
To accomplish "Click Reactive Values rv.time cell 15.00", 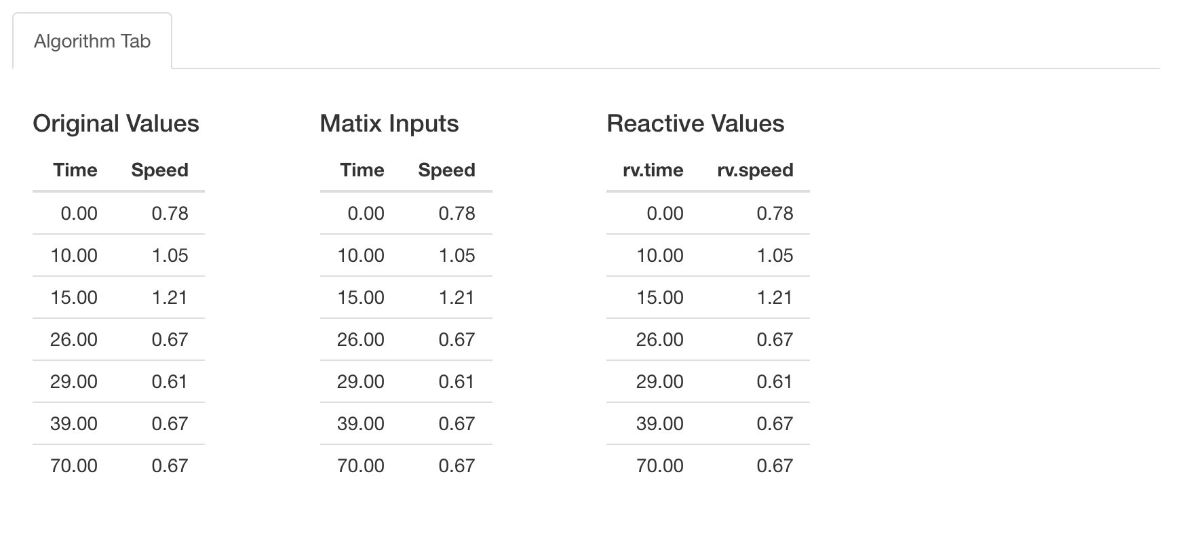I will click(x=659, y=298).
